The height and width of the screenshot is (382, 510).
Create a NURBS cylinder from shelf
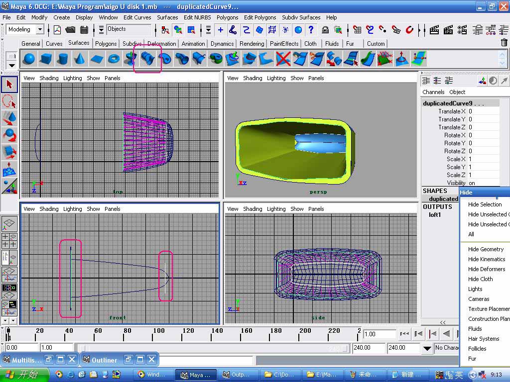62,59
